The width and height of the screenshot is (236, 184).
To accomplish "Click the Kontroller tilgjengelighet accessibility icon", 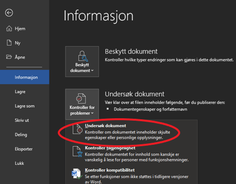I will click(x=77, y=152).
